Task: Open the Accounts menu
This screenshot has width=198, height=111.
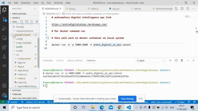Action: coord(4,86)
